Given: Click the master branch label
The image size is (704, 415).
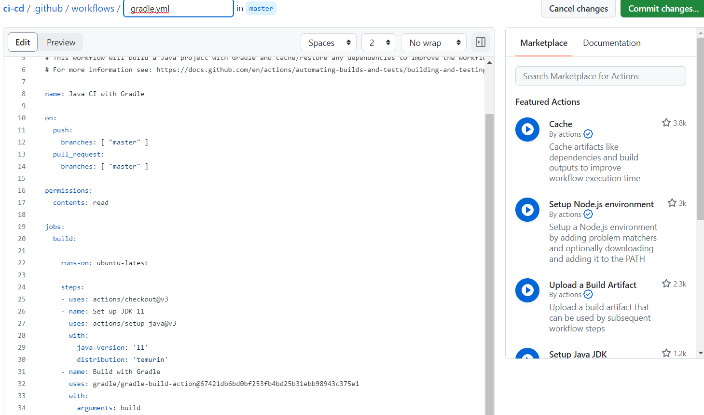Looking at the screenshot, I should coord(261,8).
